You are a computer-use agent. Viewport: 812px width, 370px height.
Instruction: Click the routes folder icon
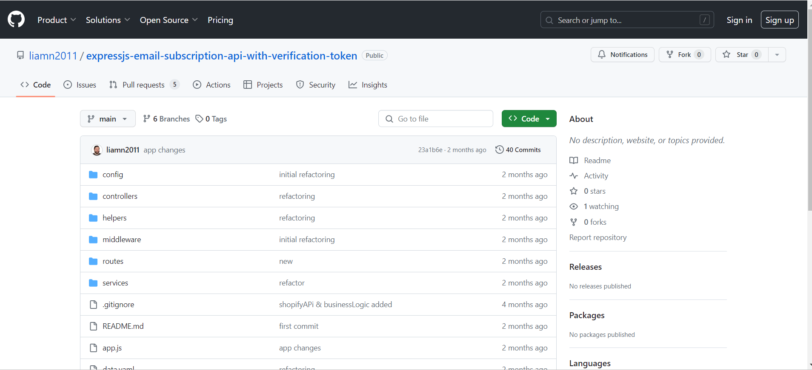click(93, 261)
